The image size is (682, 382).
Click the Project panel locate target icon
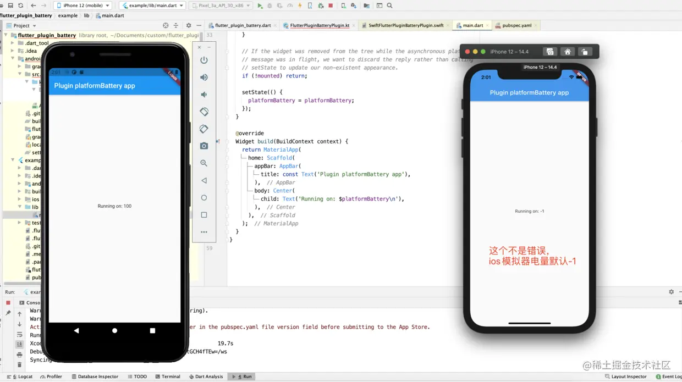click(166, 25)
